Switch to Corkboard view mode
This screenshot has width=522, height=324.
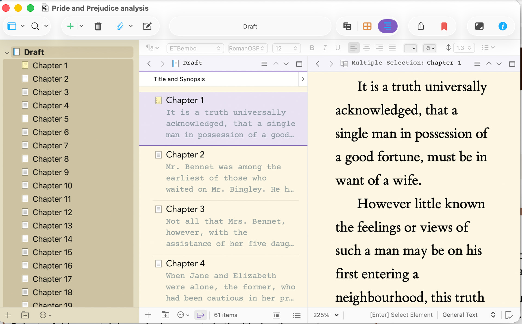367,26
